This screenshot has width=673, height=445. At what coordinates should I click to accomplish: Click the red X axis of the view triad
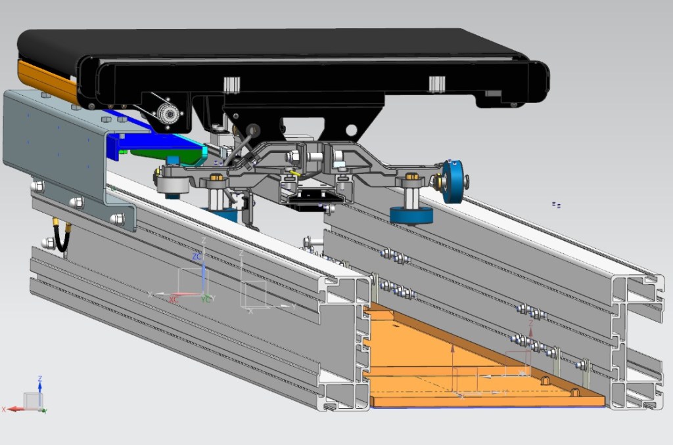[x=14, y=408]
